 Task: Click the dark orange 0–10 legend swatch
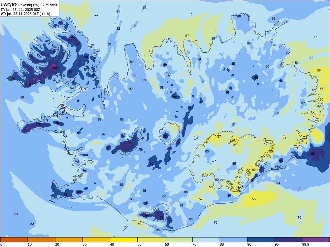(x=14, y=240)
